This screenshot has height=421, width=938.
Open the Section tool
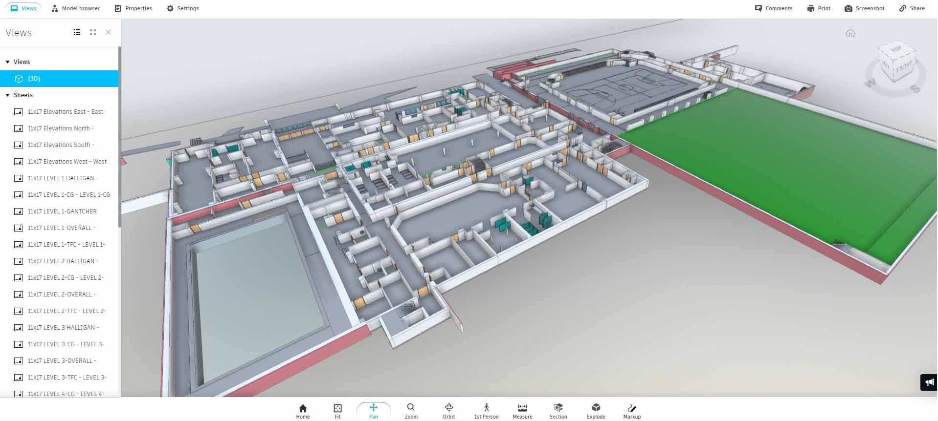[558, 411]
